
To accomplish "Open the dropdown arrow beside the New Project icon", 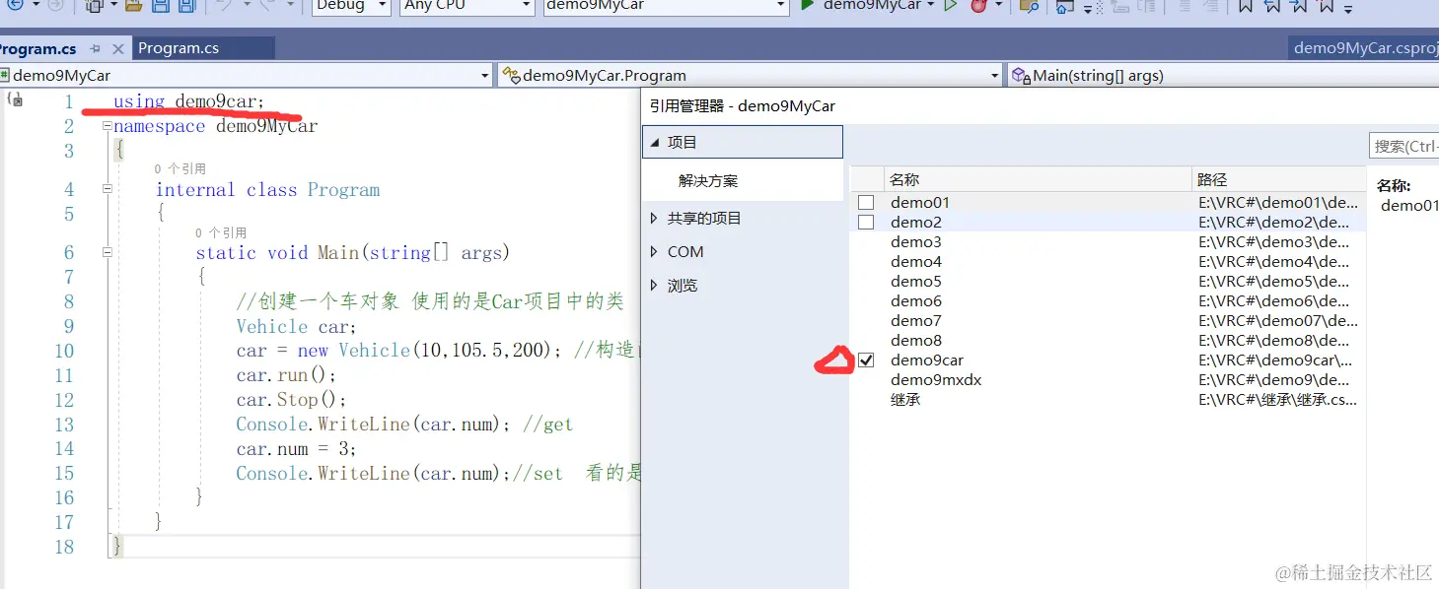I will (113, 5).
